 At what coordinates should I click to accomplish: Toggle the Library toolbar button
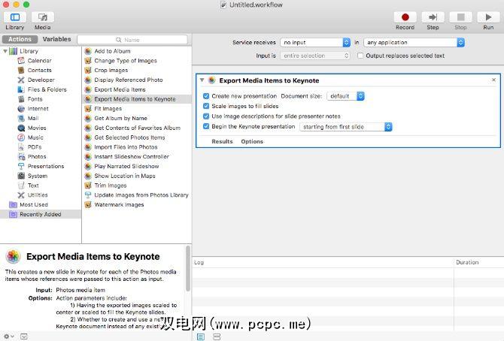15,17
